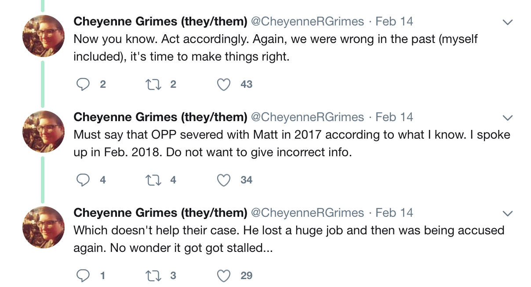The height and width of the screenshot is (287, 531).
Task: Open Cheyenne Grimes profile from first tweet name
Action: click(160, 21)
